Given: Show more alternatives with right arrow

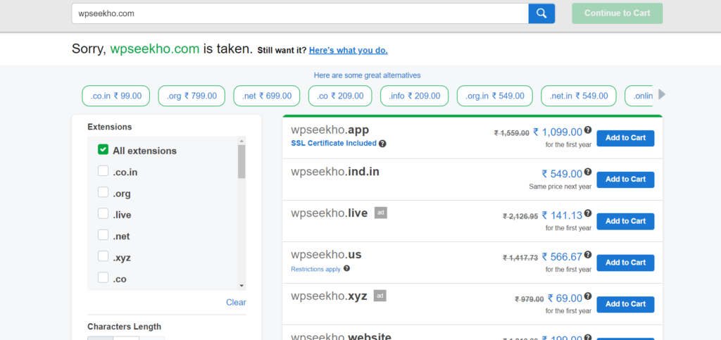Looking at the screenshot, I should (x=662, y=94).
